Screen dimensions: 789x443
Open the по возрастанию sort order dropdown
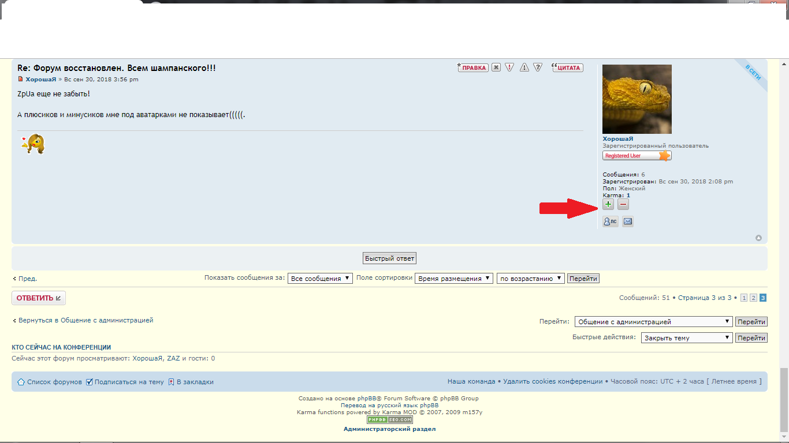click(x=530, y=279)
